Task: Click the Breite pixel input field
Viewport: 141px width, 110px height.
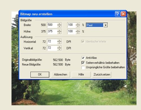Action: point(52,25)
